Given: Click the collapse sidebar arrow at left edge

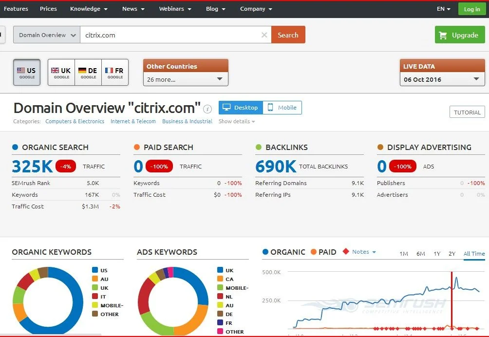Looking at the screenshot, I should 1,35.
